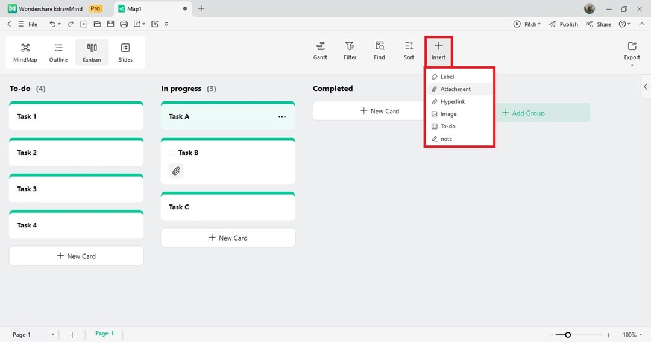Click the Add Group button
The height and width of the screenshot is (342, 651).
(x=523, y=113)
